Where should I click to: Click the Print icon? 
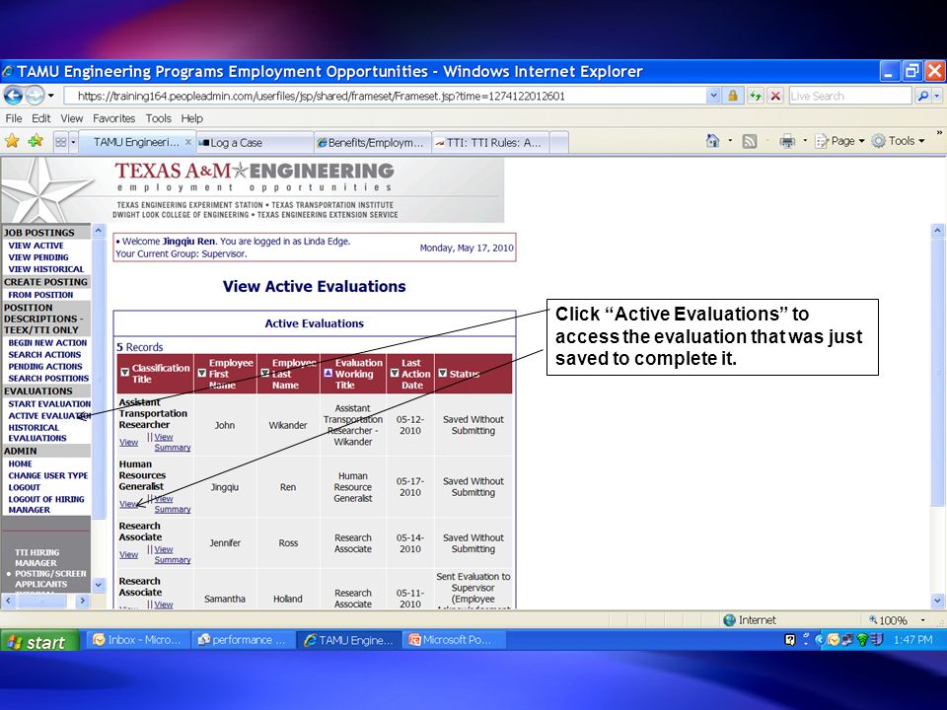[x=787, y=141]
